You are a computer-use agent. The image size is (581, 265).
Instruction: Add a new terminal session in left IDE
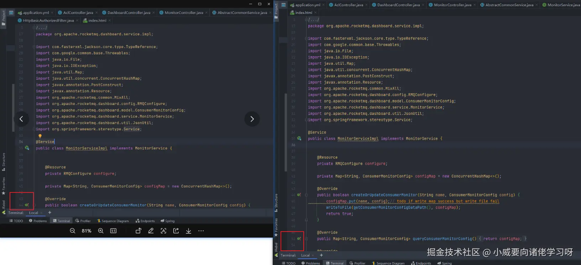tap(50, 213)
